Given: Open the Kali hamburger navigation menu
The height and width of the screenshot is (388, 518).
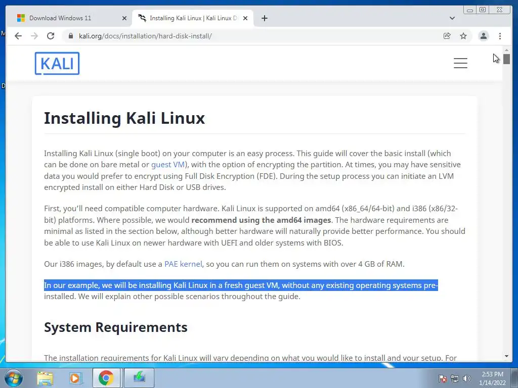Looking at the screenshot, I should coord(460,63).
